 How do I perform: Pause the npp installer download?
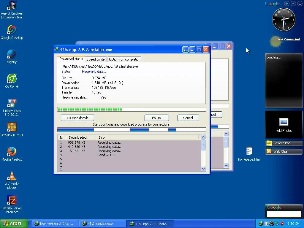(x=156, y=118)
